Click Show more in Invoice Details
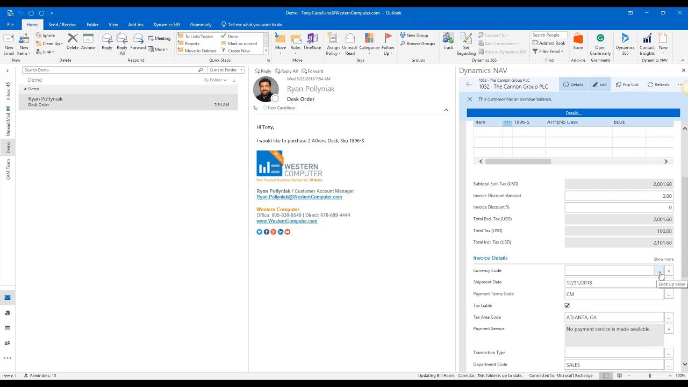Viewport: 688px width, 387px height. pos(663,259)
